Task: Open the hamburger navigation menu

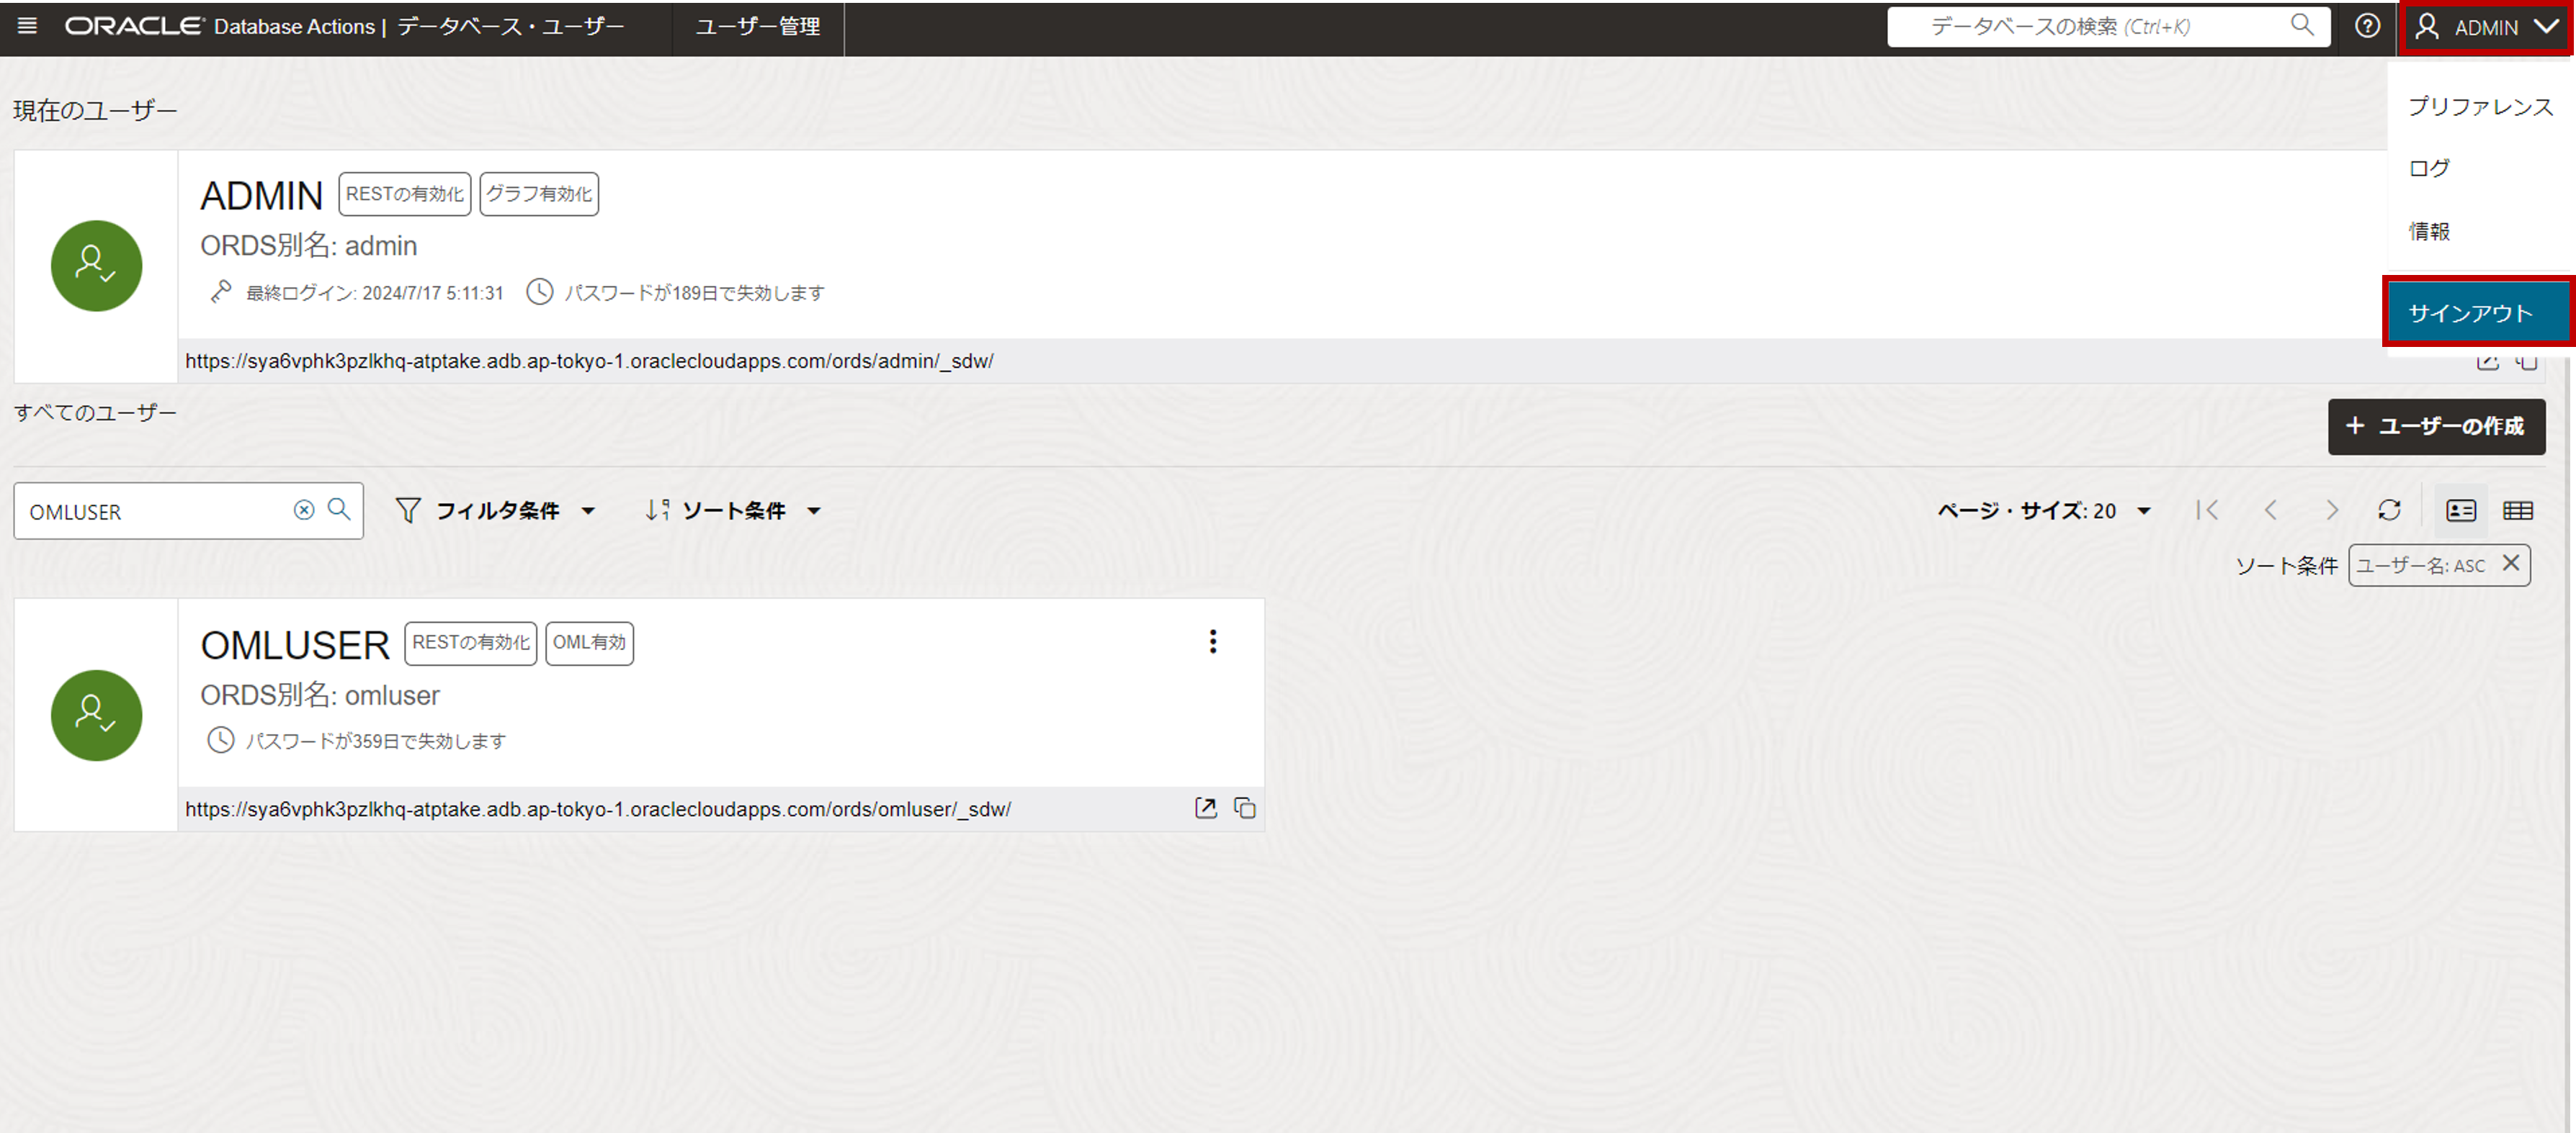Action: tap(28, 26)
